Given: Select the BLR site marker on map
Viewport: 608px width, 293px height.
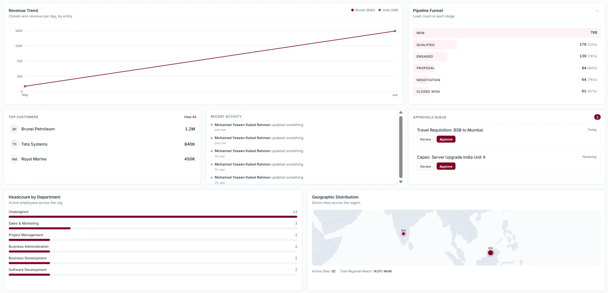Looking at the screenshot, I should click(403, 234).
